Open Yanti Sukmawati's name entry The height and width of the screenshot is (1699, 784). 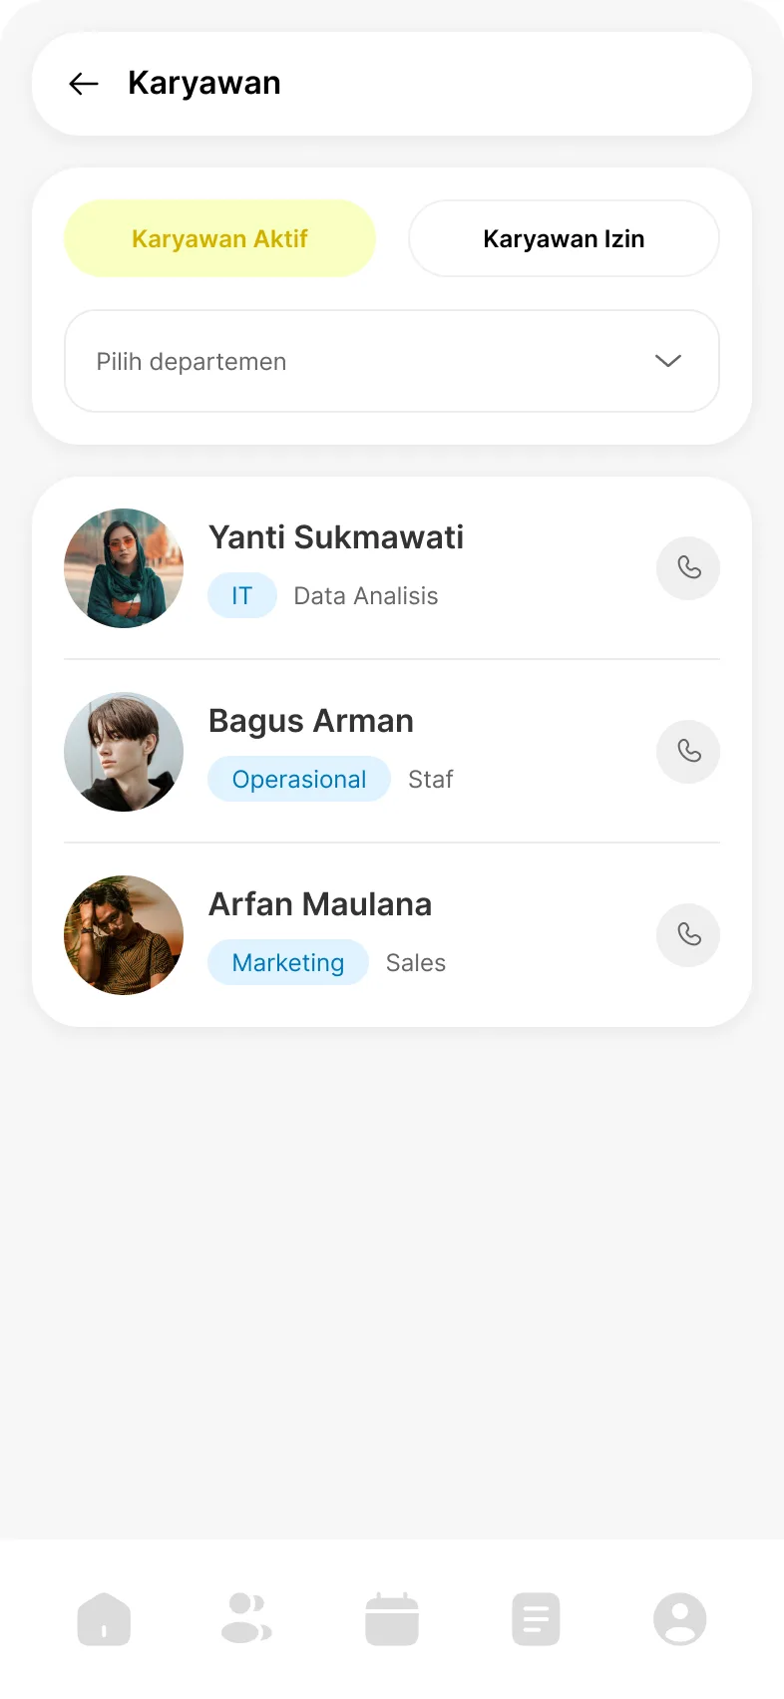pos(336,537)
